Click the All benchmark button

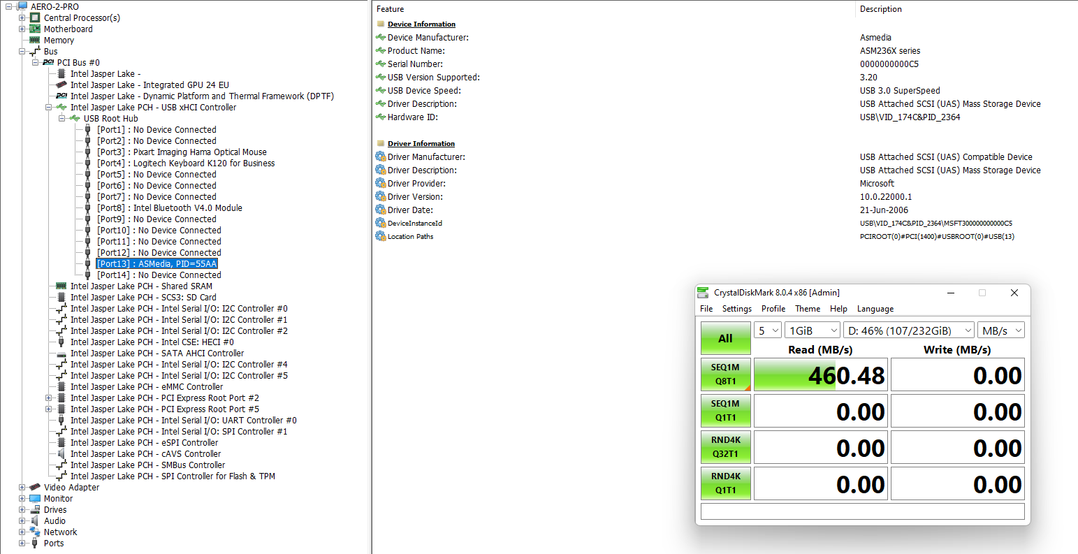point(726,338)
